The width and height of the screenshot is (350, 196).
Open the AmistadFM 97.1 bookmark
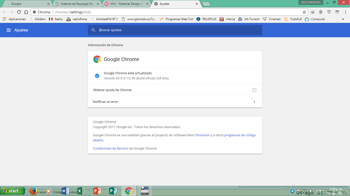click(x=105, y=19)
